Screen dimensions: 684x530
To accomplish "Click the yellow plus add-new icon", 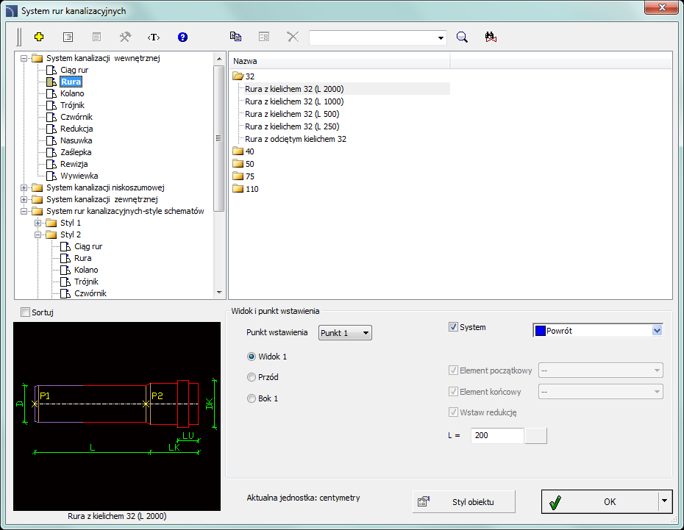I will click(x=39, y=37).
